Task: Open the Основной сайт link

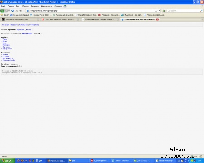Action: click(9, 60)
